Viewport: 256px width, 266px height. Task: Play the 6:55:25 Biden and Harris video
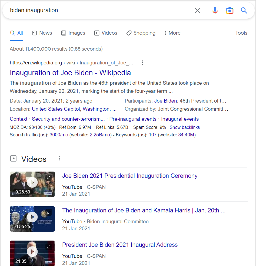(32, 217)
